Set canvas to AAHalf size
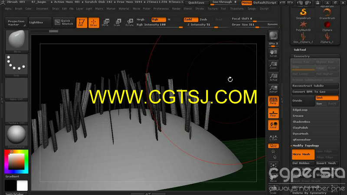 [273, 89]
